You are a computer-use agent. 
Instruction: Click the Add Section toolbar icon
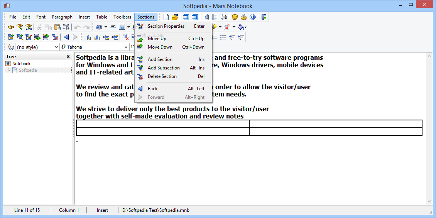coord(11,37)
